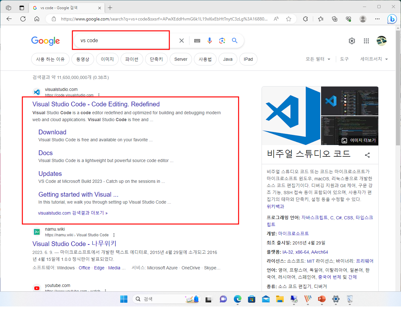401x320 pixels.
Task: Open the Google apps grid
Action: (366, 41)
